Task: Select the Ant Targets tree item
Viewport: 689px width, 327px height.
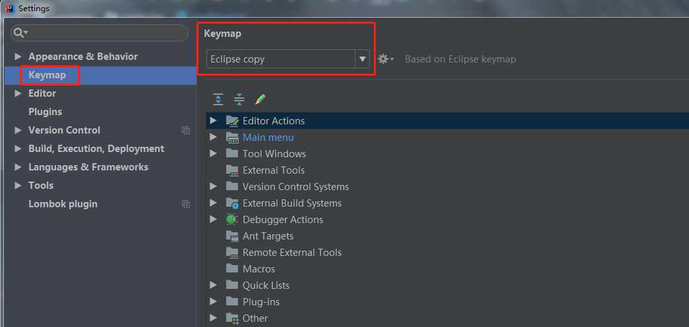Action: click(x=268, y=236)
